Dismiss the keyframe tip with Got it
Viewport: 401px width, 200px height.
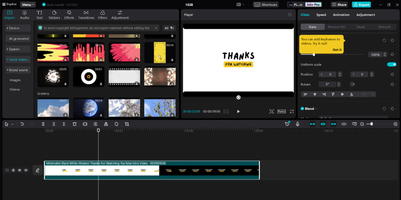pyautogui.click(x=337, y=50)
